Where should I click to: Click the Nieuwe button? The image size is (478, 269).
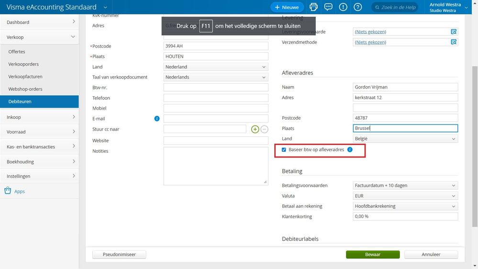click(x=287, y=7)
